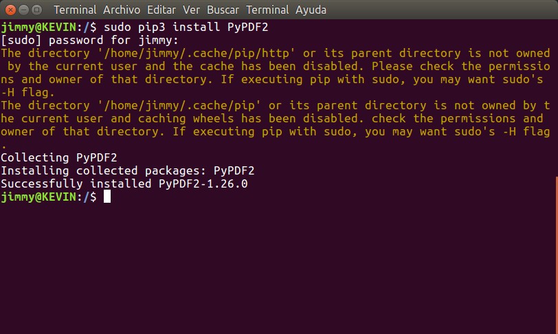The height and width of the screenshot is (334, 558).
Task: Open the Editar menu
Action: (159, 10)
